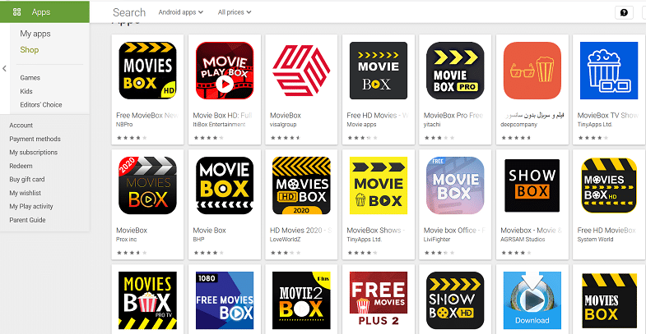646x334 pixels.
Task: Click developer name 'Prox inc'
Action: click(127, 239)
